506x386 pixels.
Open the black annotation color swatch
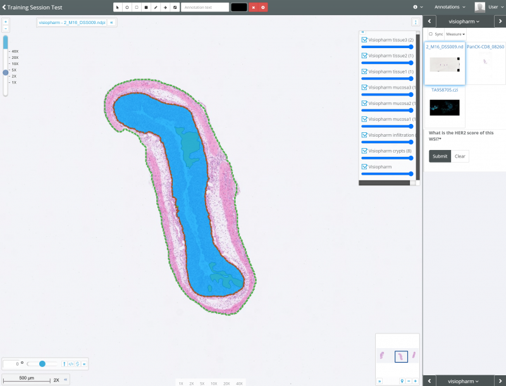239,7
